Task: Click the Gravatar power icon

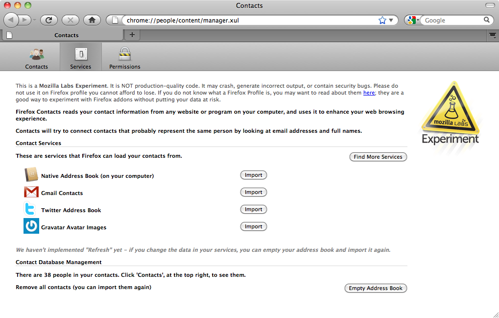Action: point(31,226)
